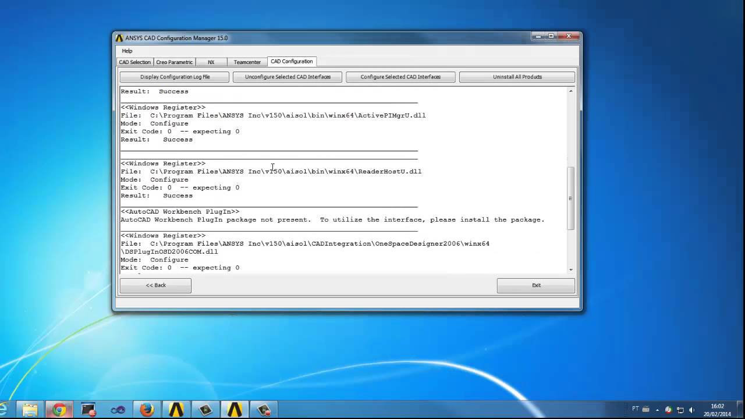Switch to the Creo Parametric tab
745x419 pixels.
pos(174,62)
